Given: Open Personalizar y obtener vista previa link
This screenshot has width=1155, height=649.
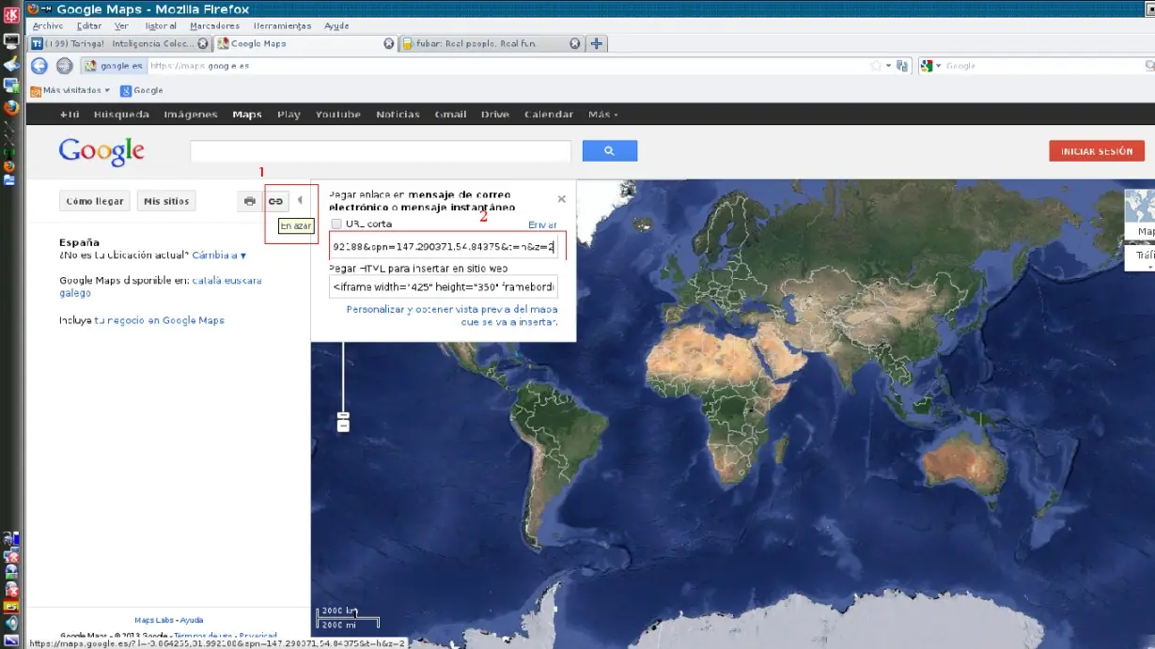Looking at the screenshot, I should coord(452,315).
